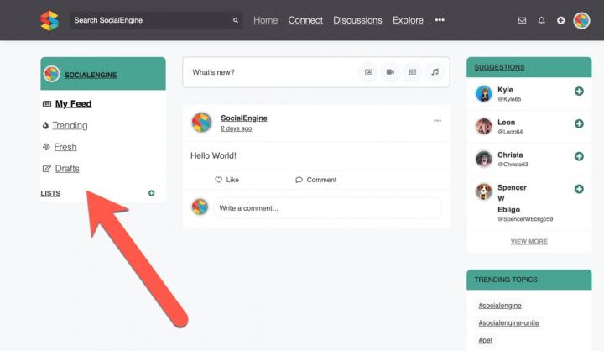Follow Kyle with the plus icon
Screen dimensions: 604x351
(x=579, y=91)
